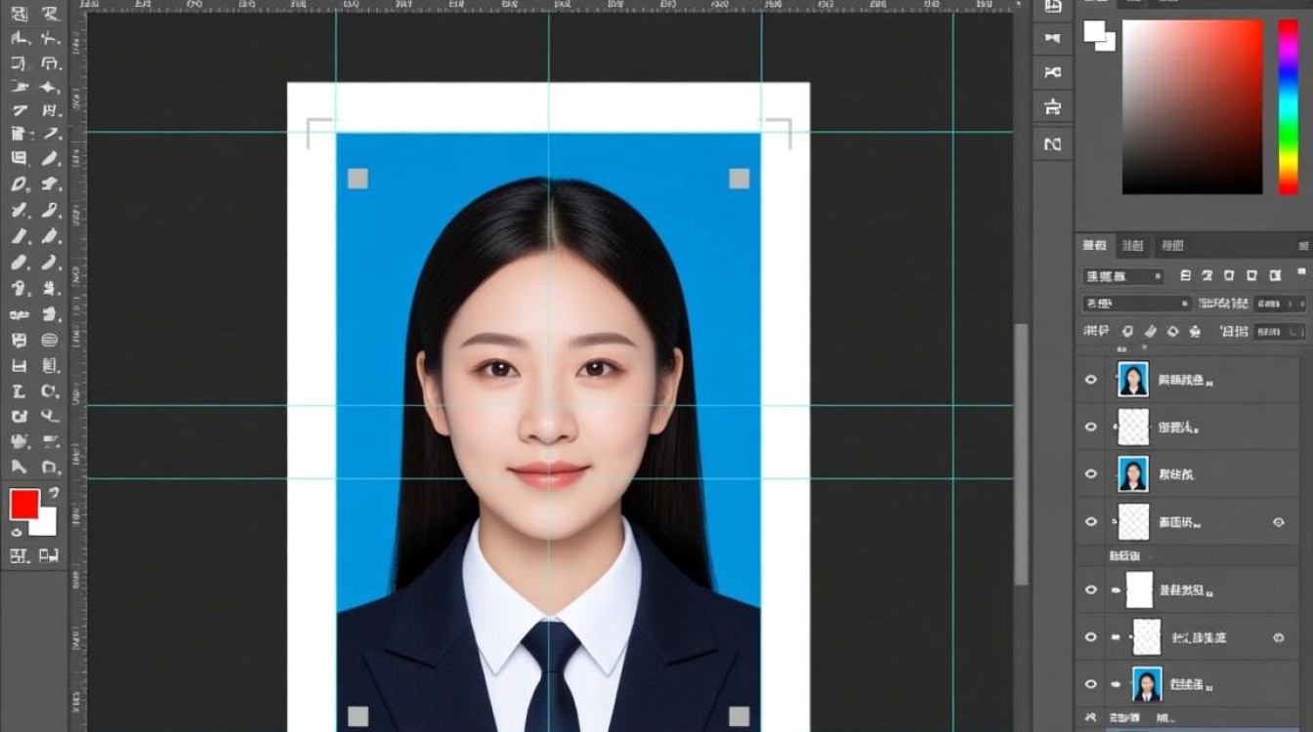Switch to the third tab of the layers panel group
The image size is (1313, 732).
(x=1169, y=246)
